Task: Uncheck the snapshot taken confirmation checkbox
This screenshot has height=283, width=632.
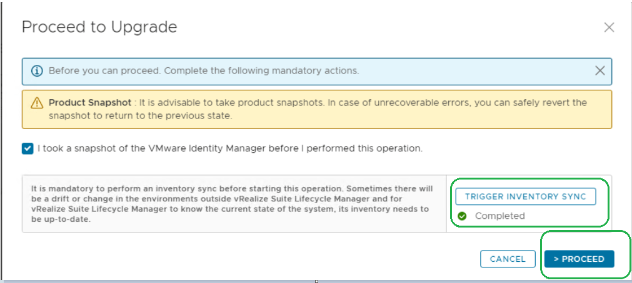Action: (x=28, y=149)
